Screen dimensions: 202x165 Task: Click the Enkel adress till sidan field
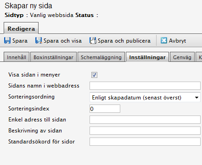(145, 120)
